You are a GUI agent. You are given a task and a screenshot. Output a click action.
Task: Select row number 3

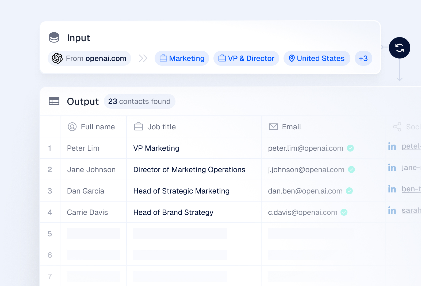tap(50, 191)
